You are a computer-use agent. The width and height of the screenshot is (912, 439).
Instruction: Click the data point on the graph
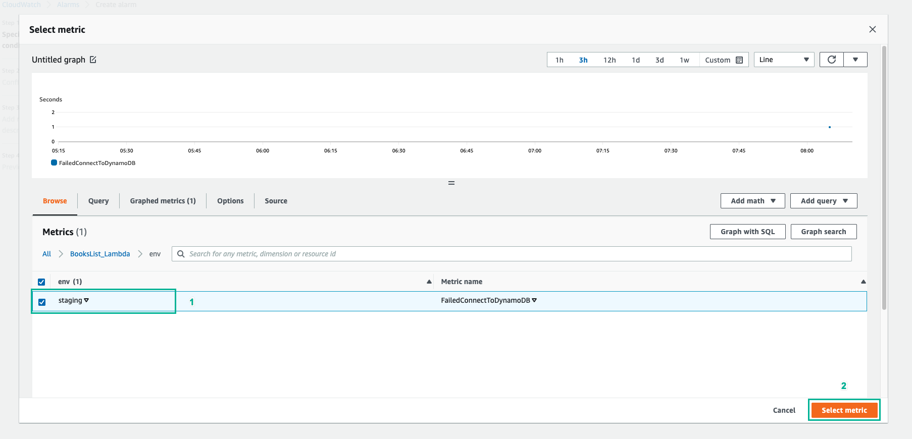(830, 127)
